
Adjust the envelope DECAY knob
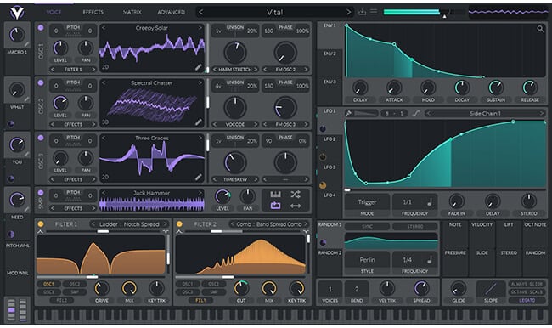(x=462, y=88)
